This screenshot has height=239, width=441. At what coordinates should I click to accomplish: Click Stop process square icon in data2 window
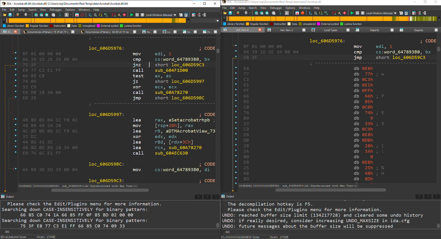pyautogui.click(x=362, y=13)
